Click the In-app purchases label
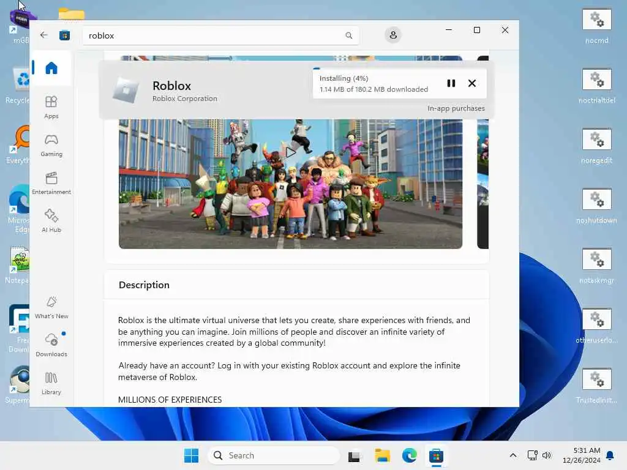Image resolution: width=627 pixels, height=470 pixels. coord(456,108)
